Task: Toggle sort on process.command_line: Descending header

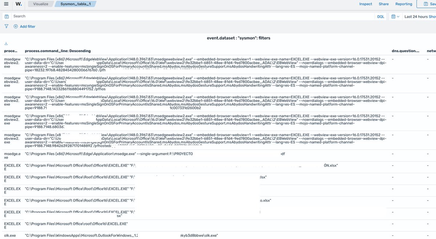Action: [58, 51]
